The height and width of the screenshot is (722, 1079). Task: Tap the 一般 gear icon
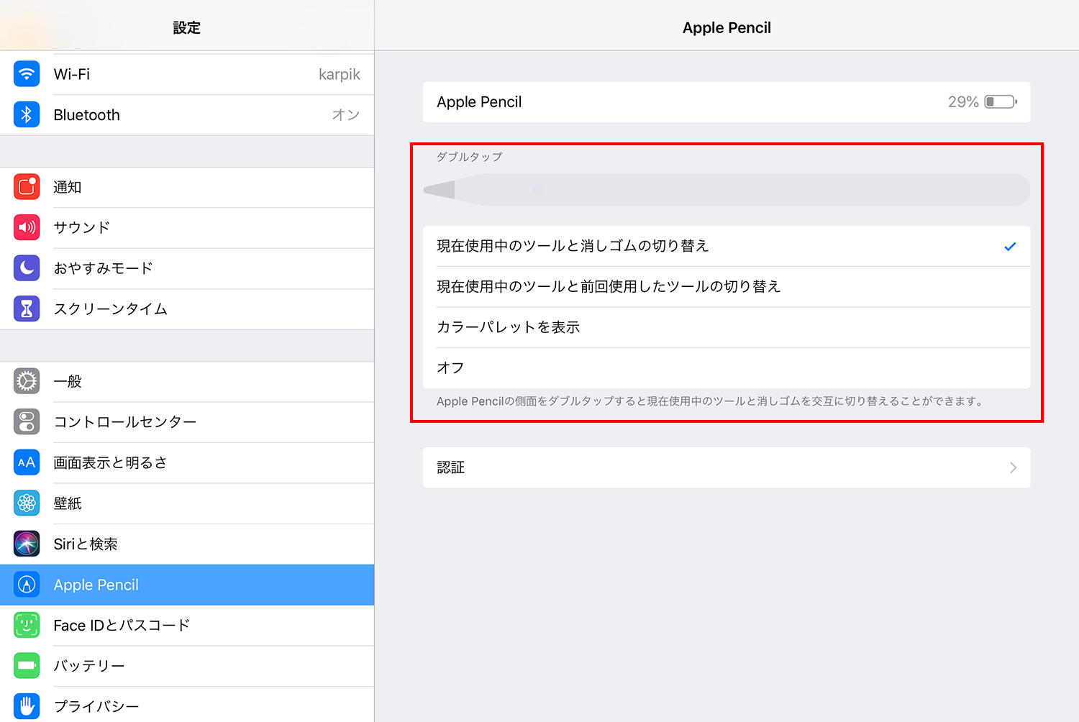pyautogui.click(x=27, y=381)
